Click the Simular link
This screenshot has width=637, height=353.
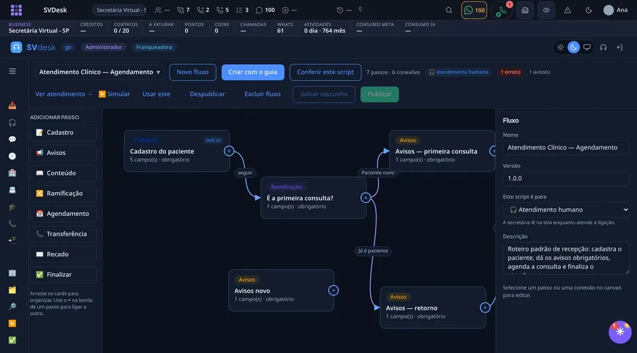(114, 94)
